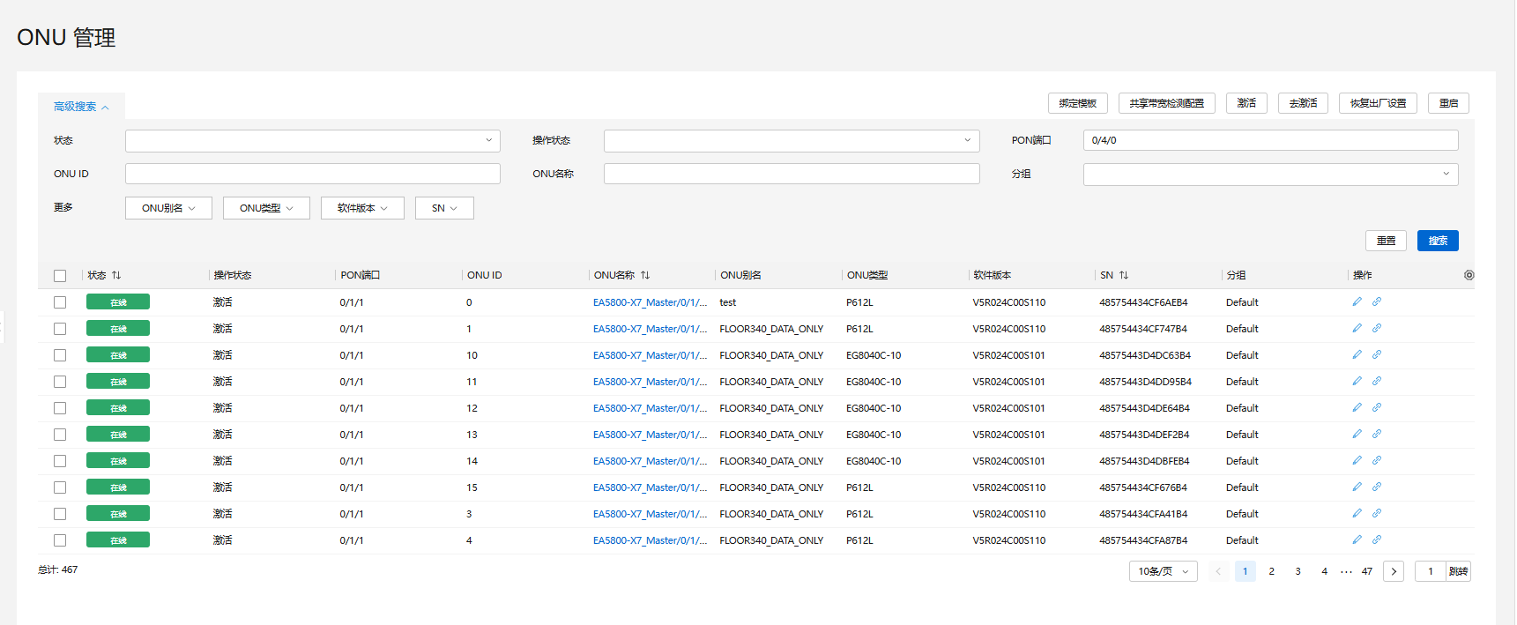Open table column settings gear icon
The width and height of the screenshot is (1517, 625).
(x=1469, y=275)
